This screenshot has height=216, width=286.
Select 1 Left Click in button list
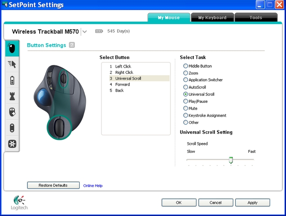(x=139, y=66)
